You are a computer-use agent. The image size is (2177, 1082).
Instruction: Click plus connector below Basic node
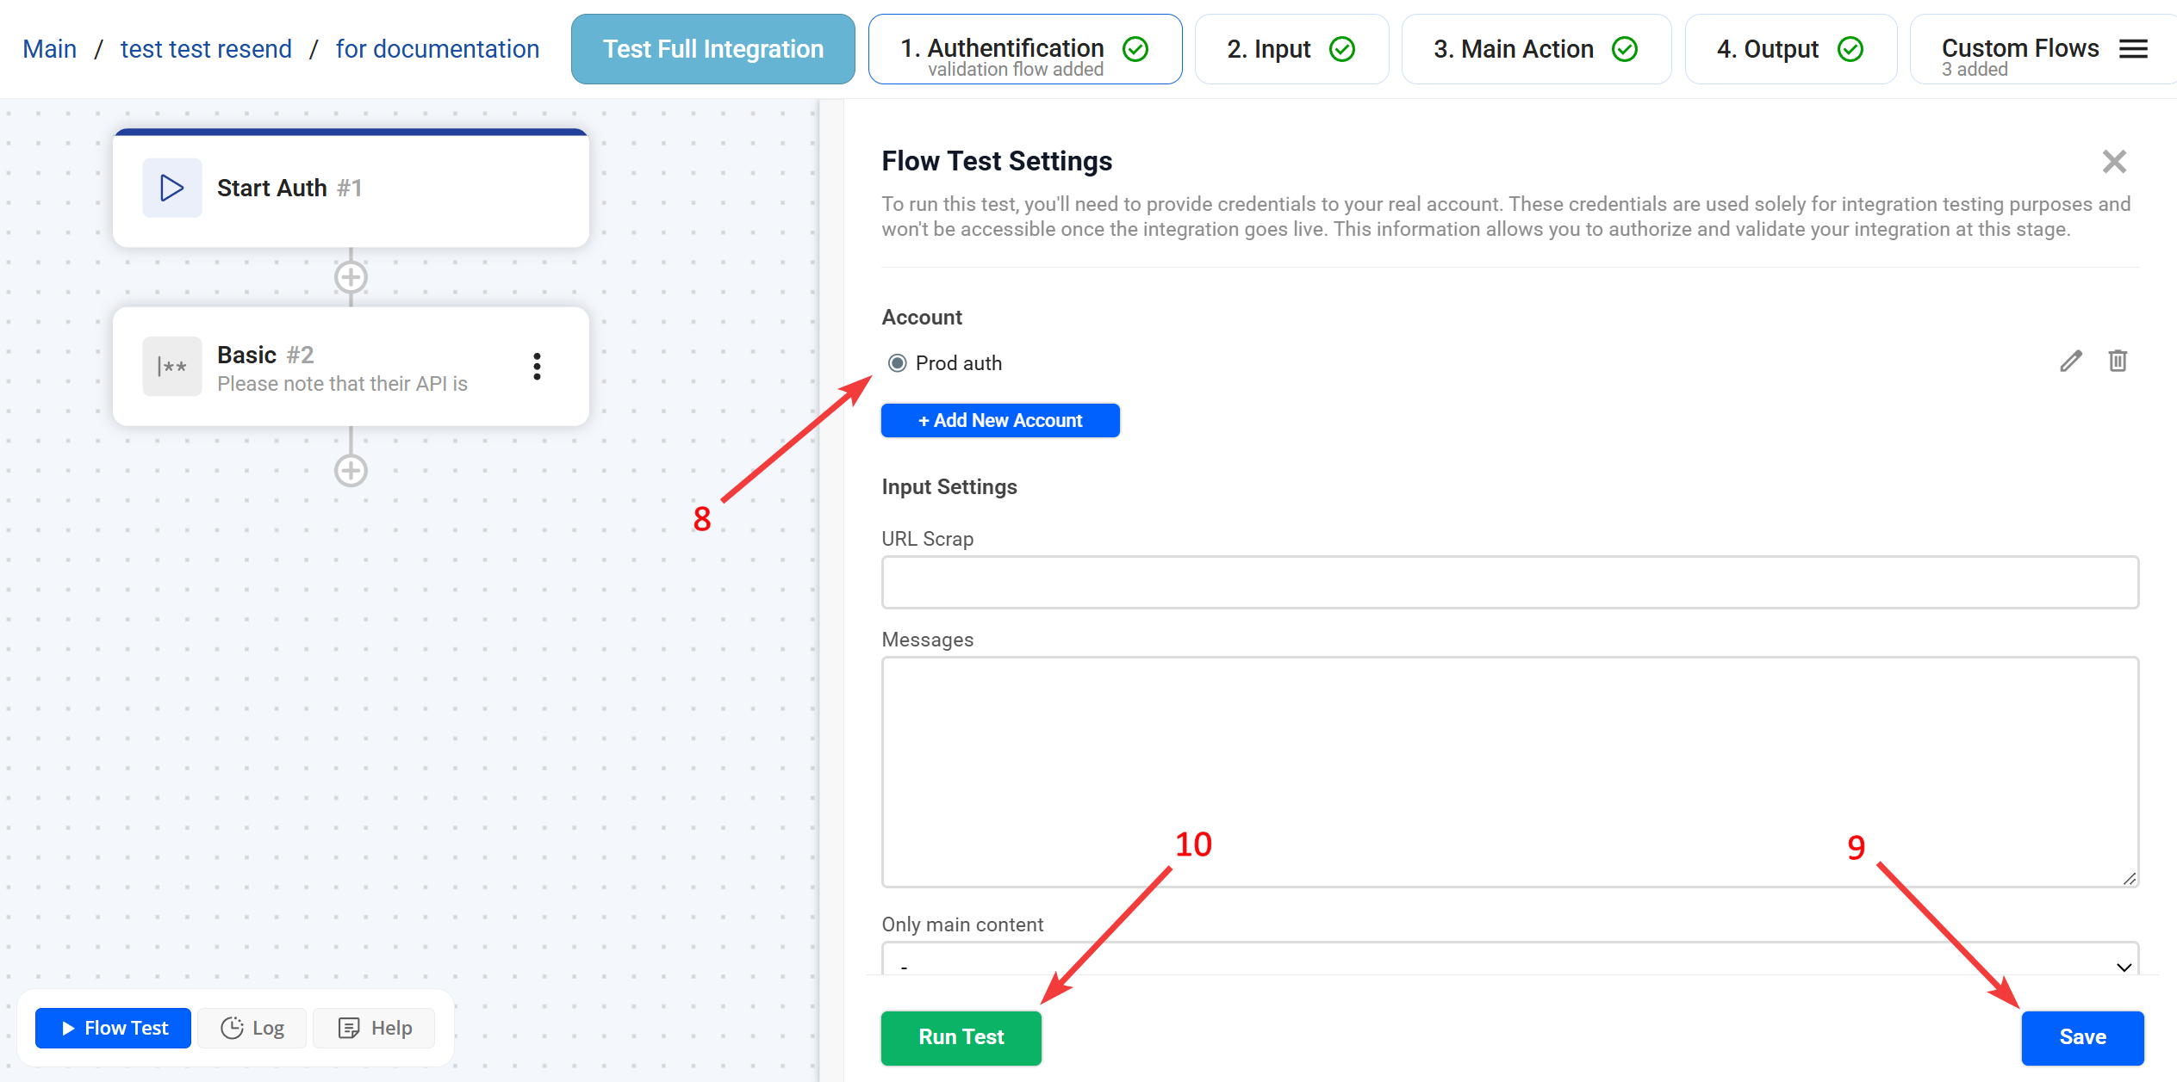coord(351,471)
